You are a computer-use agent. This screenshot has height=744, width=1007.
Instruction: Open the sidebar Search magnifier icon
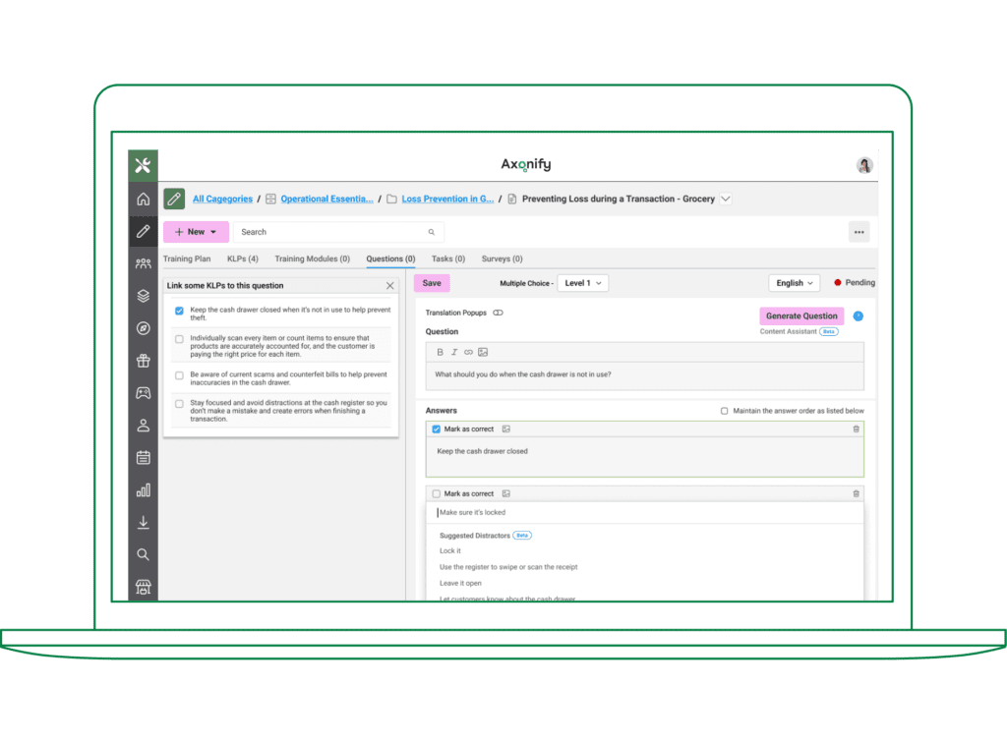[143, 554]
